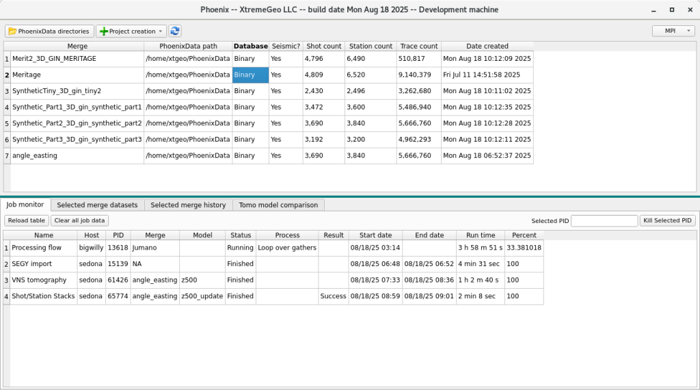This screenshot has width=700, height=390.
Task: Click Database column header
Action: point(250,46)
